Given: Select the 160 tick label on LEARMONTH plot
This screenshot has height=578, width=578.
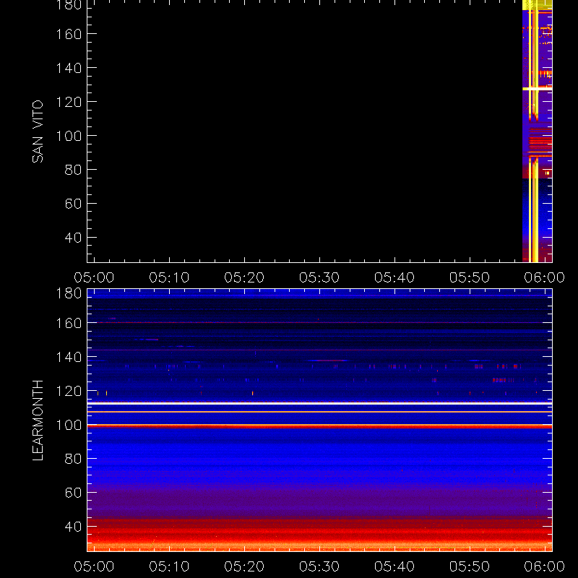Looking at the screenshot, I should (69, 323).
